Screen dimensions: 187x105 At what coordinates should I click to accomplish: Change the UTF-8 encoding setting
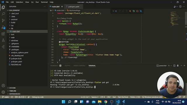[x=103, y=97]
